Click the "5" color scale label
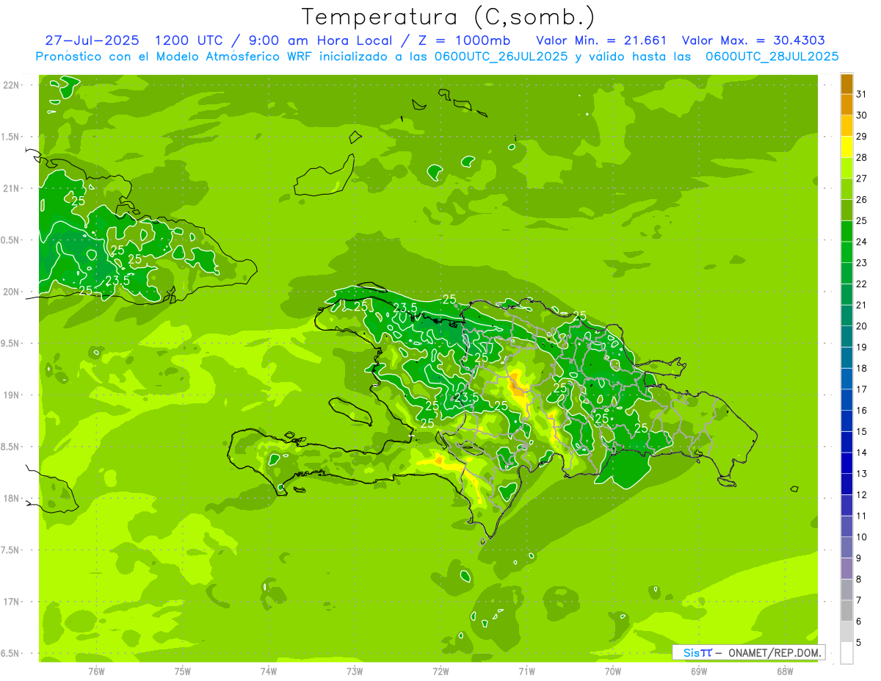Image resolution: width=881 pixels, height=681 pixels. click(x=859, y=643)
